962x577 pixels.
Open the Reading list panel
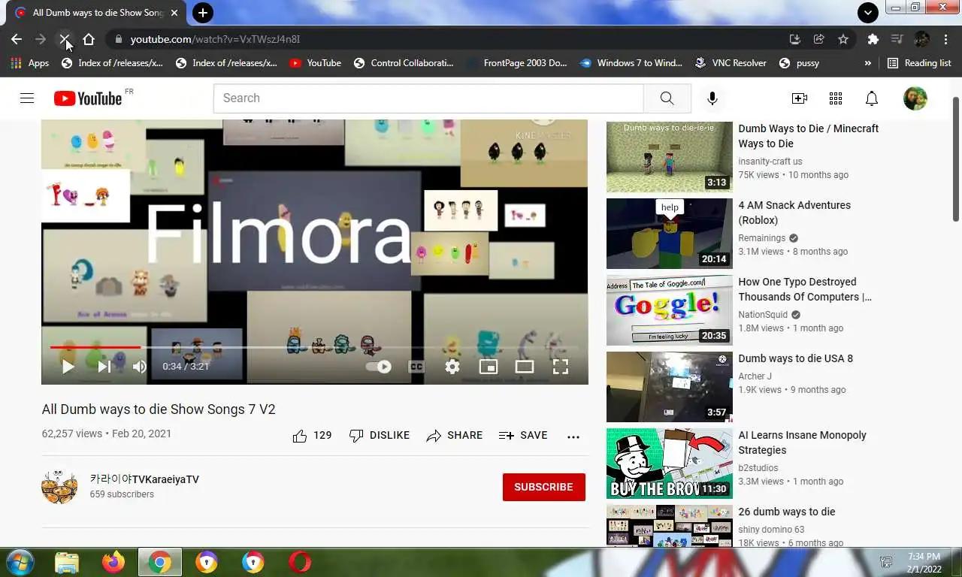click(x=919, y=63)
